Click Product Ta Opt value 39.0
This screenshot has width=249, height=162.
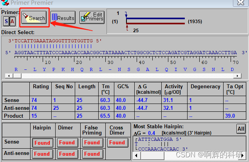[230, 116]
